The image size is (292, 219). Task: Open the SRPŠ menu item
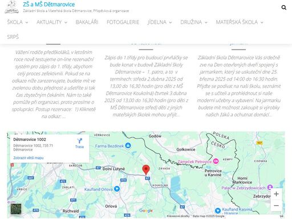13,36
